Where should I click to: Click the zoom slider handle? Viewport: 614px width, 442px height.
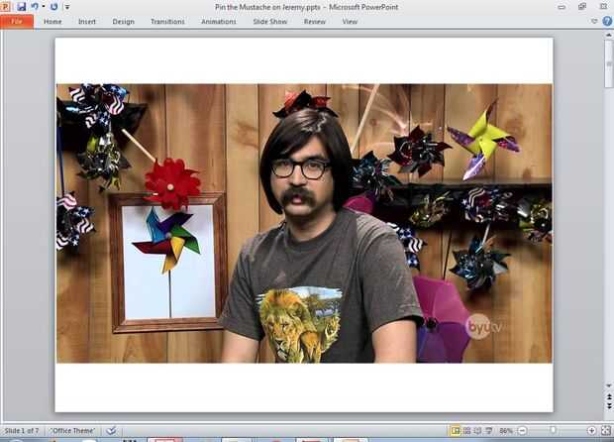tap(553, 430)
